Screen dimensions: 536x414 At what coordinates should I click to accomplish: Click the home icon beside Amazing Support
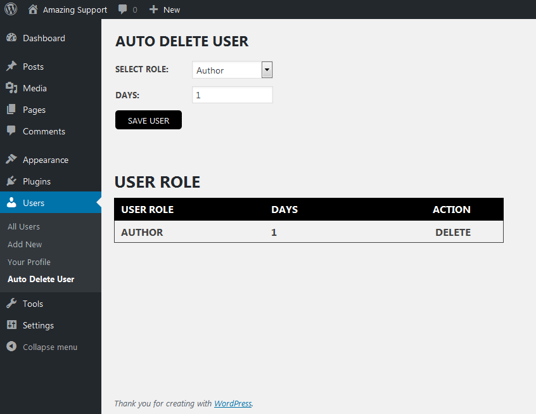[33, 10]
